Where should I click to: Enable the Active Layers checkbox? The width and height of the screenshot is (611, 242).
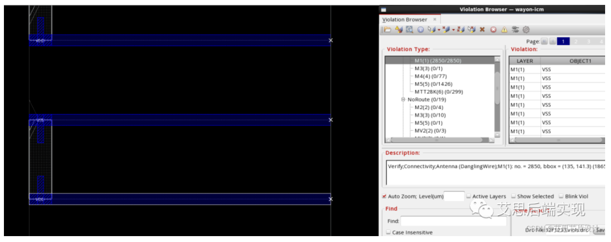click(x=469, y=196)
